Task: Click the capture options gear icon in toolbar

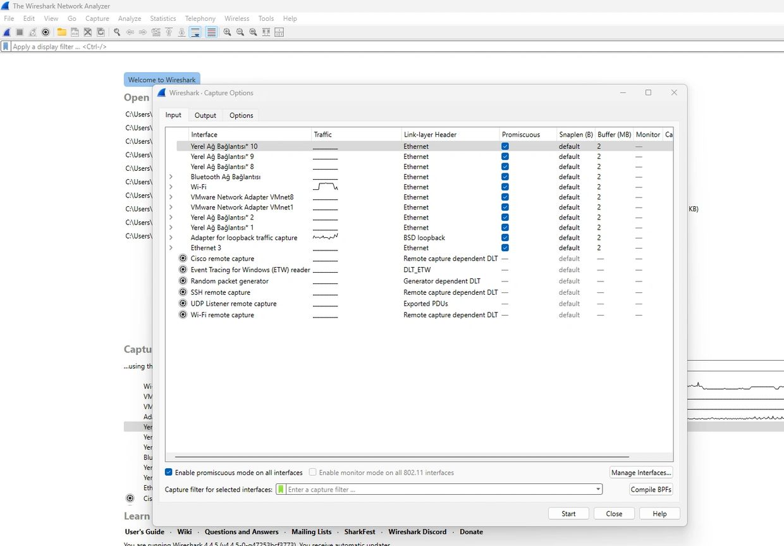Action: 46,32
